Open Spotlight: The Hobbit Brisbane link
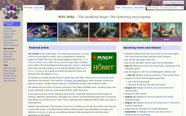The width and height of the screenshot is (186, 116). [148, 109]
